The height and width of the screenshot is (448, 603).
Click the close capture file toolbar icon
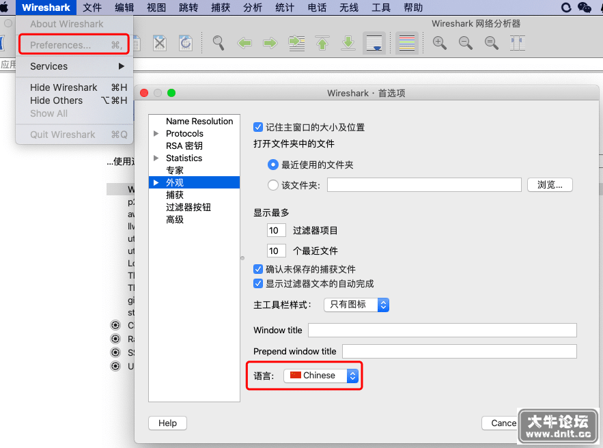(160, 43)
